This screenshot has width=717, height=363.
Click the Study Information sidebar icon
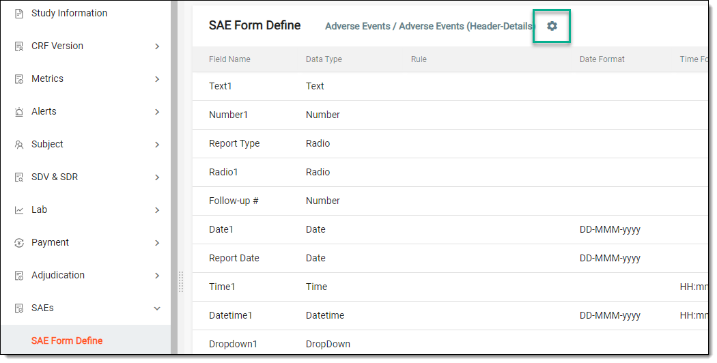19,14
